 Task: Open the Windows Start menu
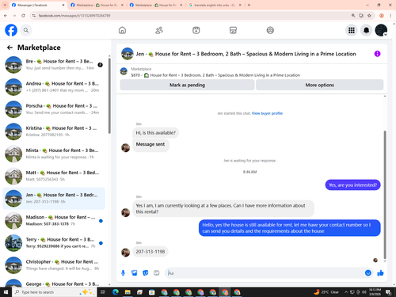click(x=6, y=292)
